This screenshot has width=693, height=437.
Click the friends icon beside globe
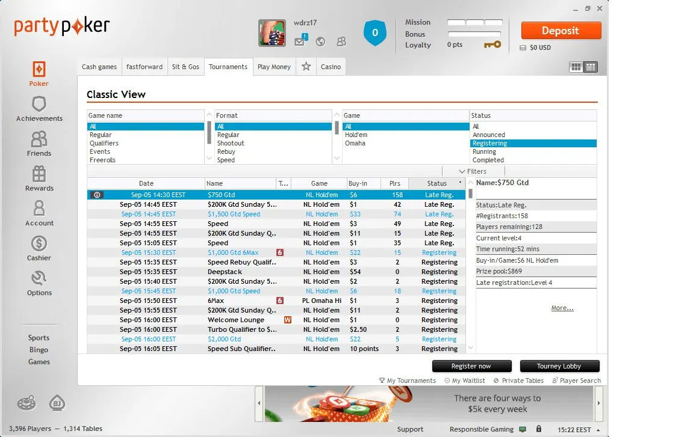[341, 41]
